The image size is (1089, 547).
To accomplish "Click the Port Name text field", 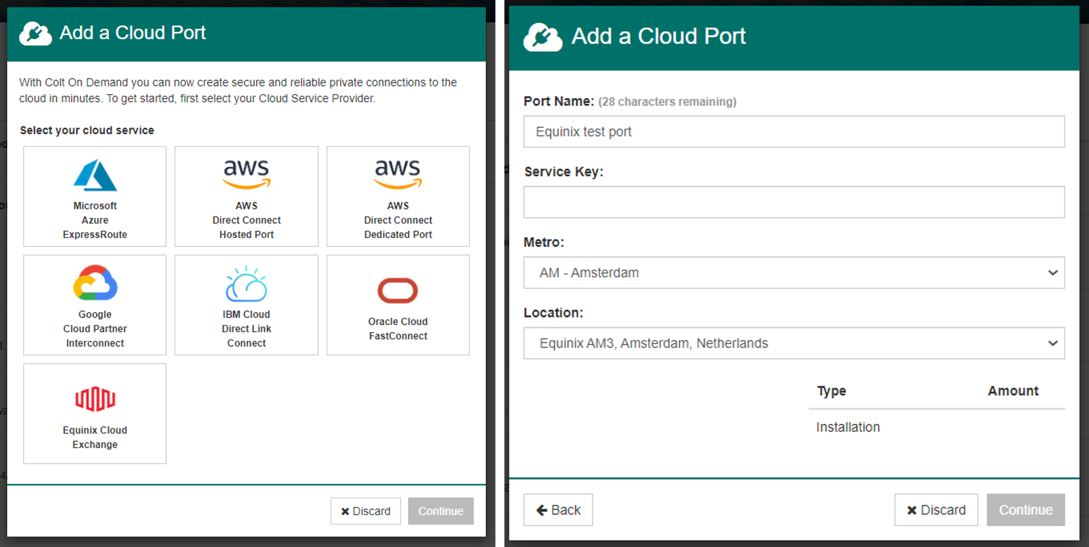I will coord(794,131).
